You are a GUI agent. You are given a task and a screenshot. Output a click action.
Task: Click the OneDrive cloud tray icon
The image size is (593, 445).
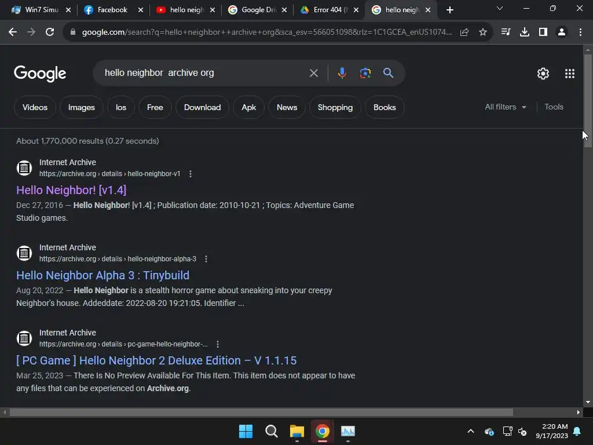(x=489, y=431)
